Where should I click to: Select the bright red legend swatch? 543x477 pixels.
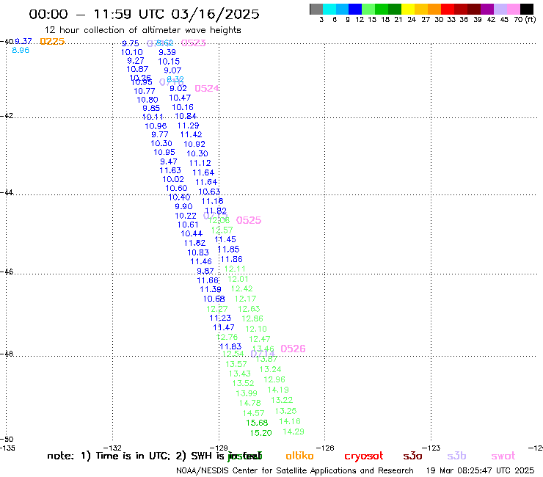click(x=448, y=9)
